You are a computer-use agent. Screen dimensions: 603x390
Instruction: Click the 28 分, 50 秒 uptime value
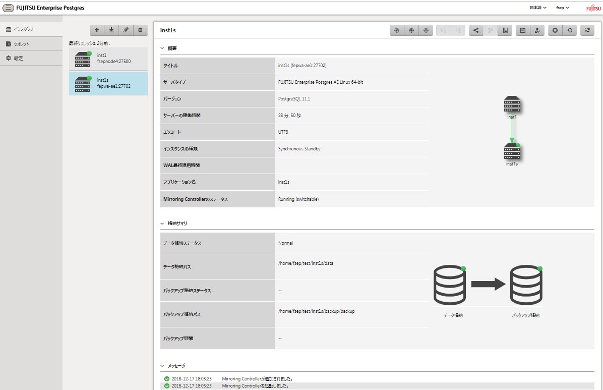pos(289,115)
